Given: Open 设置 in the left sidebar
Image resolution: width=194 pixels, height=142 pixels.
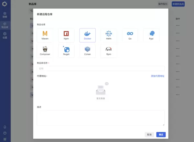Looking at the screenshot, I should tap(5, 35).
